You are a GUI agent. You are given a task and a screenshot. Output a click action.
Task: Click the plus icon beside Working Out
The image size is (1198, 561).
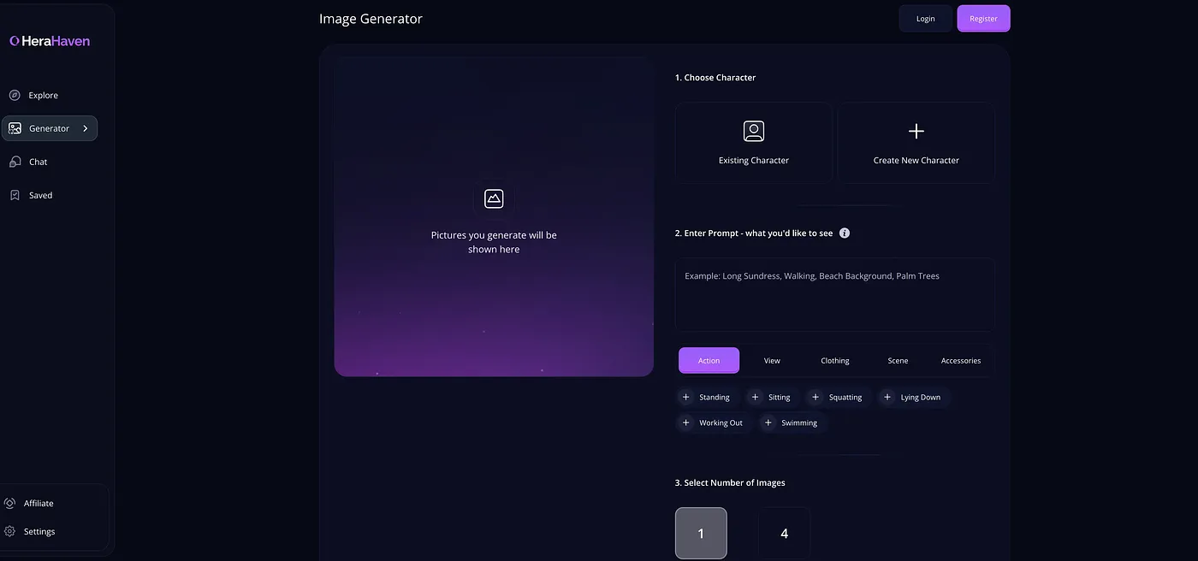[685, 422]
